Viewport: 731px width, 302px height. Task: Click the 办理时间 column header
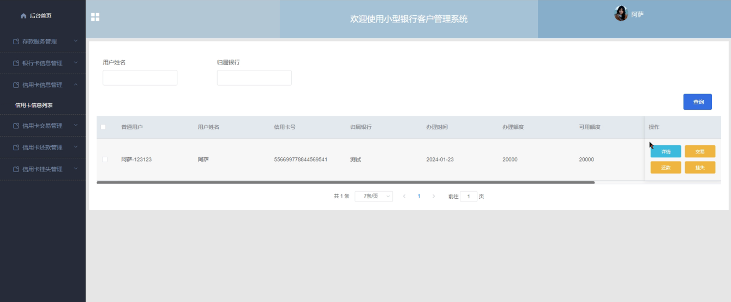click(x=437, y=127)
